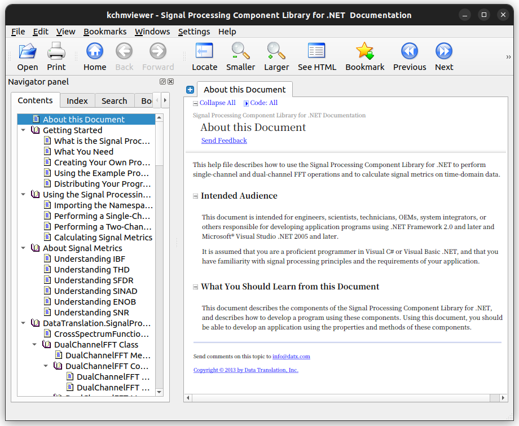View page source with See HTML
This screenshot has height=426, width=519.
pyautogui.click(x=317, y=57)
